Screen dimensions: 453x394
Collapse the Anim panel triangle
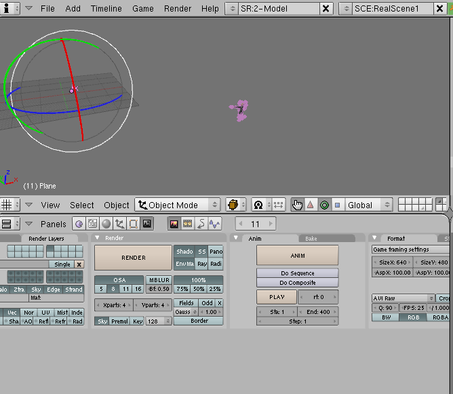click(x=236, y=238)
